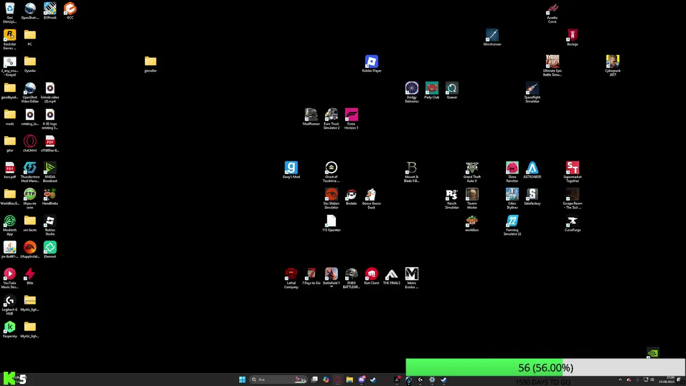686x386 pixels.
Task: Launch ASTRONEER shortcut
Action: point(532,170)
